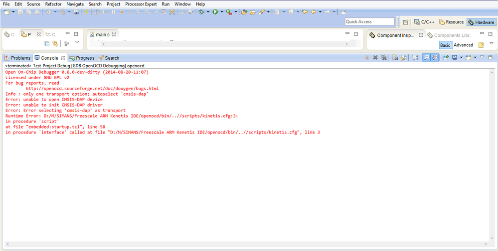Switch to Resource perspective

(x=451, y=22)
